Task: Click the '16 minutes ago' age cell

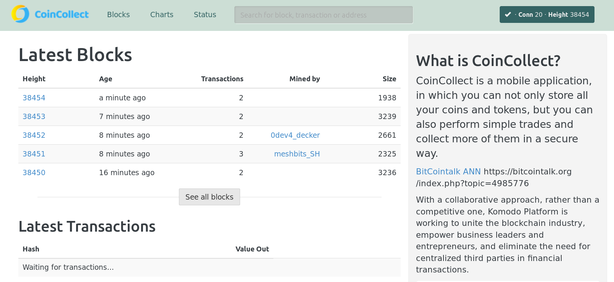Action: click(127, 172)
